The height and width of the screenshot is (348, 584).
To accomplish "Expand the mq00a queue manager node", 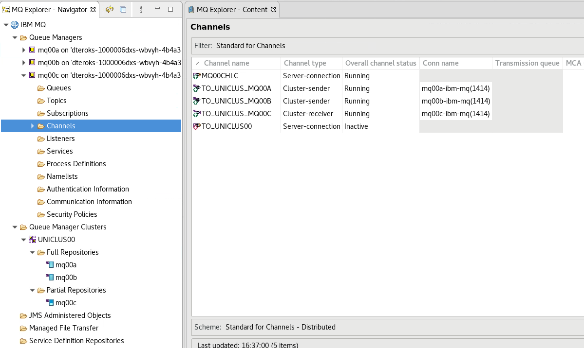I will [23, 50].
